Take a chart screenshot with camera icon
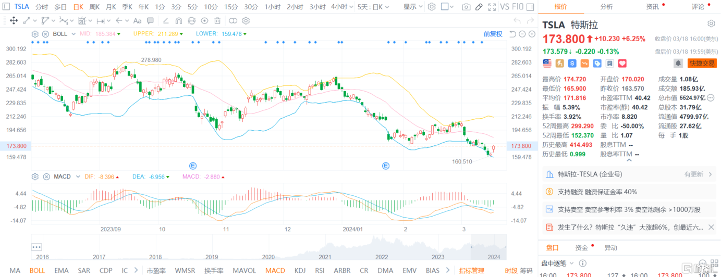 point(466,7)
